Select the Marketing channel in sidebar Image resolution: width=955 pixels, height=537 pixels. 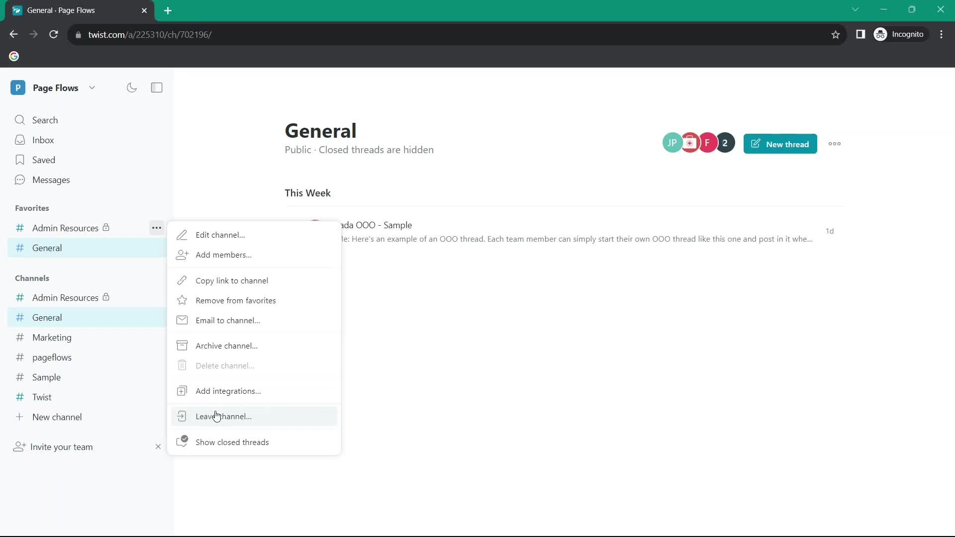52,337
